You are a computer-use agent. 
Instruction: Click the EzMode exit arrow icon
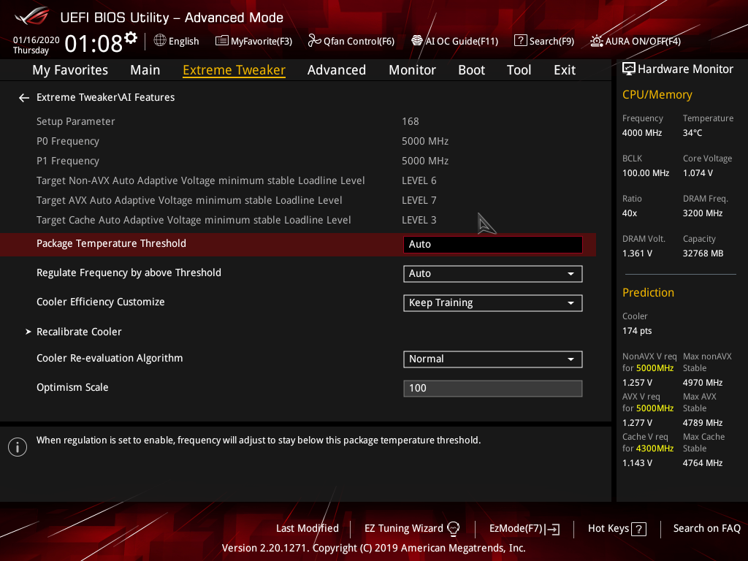(554, 529)
